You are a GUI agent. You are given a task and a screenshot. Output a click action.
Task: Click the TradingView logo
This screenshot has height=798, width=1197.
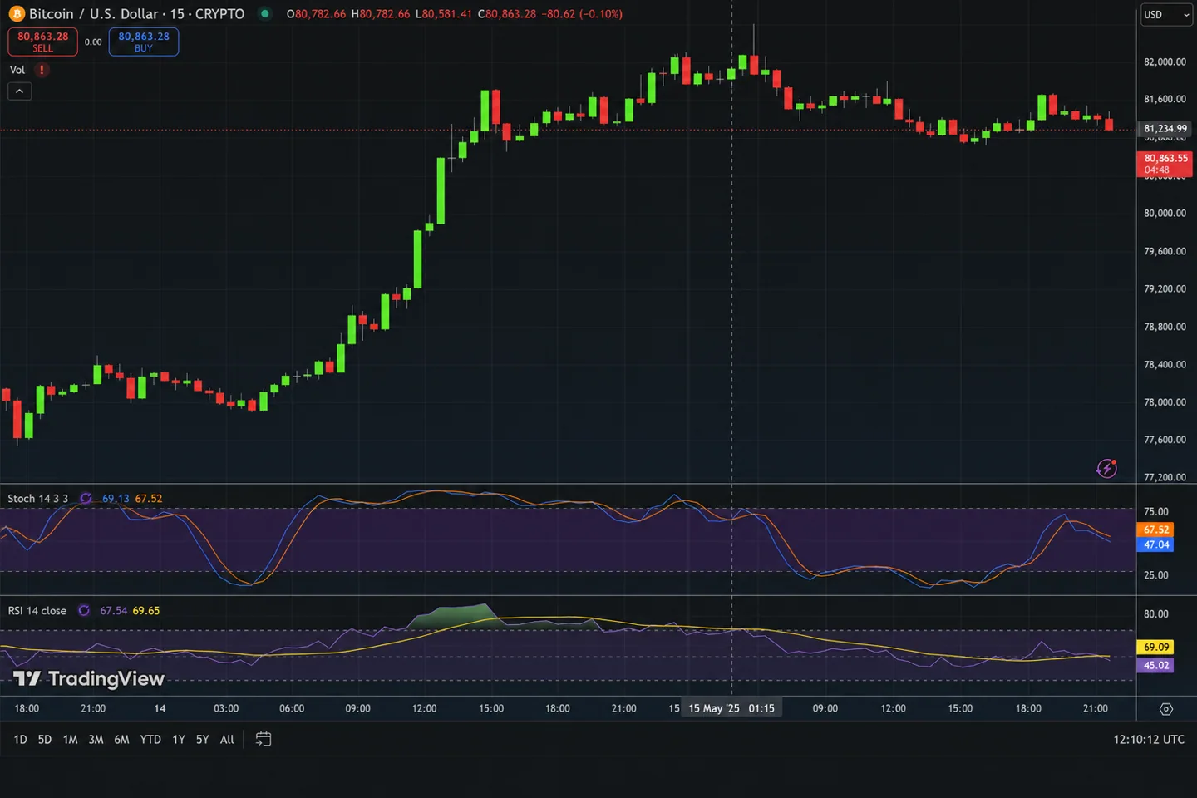[89, 679]
